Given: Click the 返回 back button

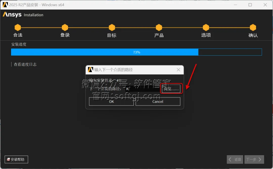Looking at the screenshot, I should click(235, 159).
